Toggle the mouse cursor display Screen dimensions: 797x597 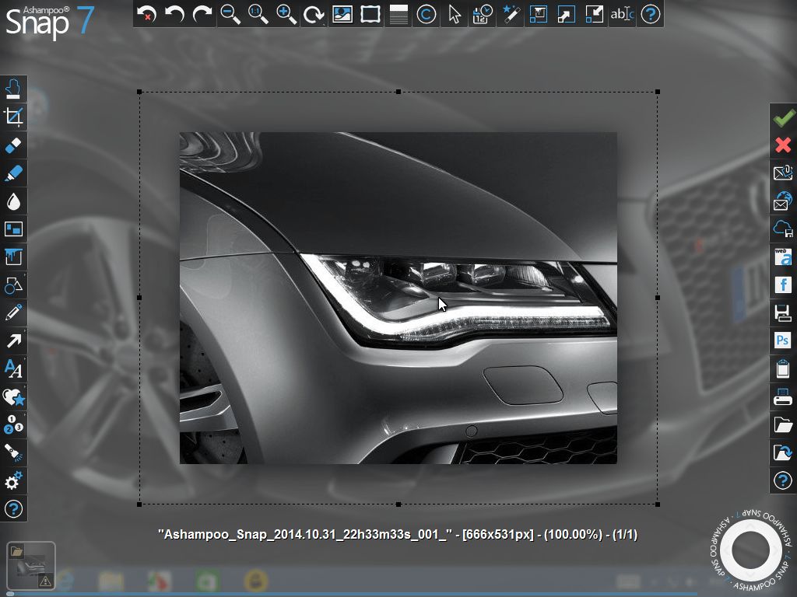click(x=455, y=14)
